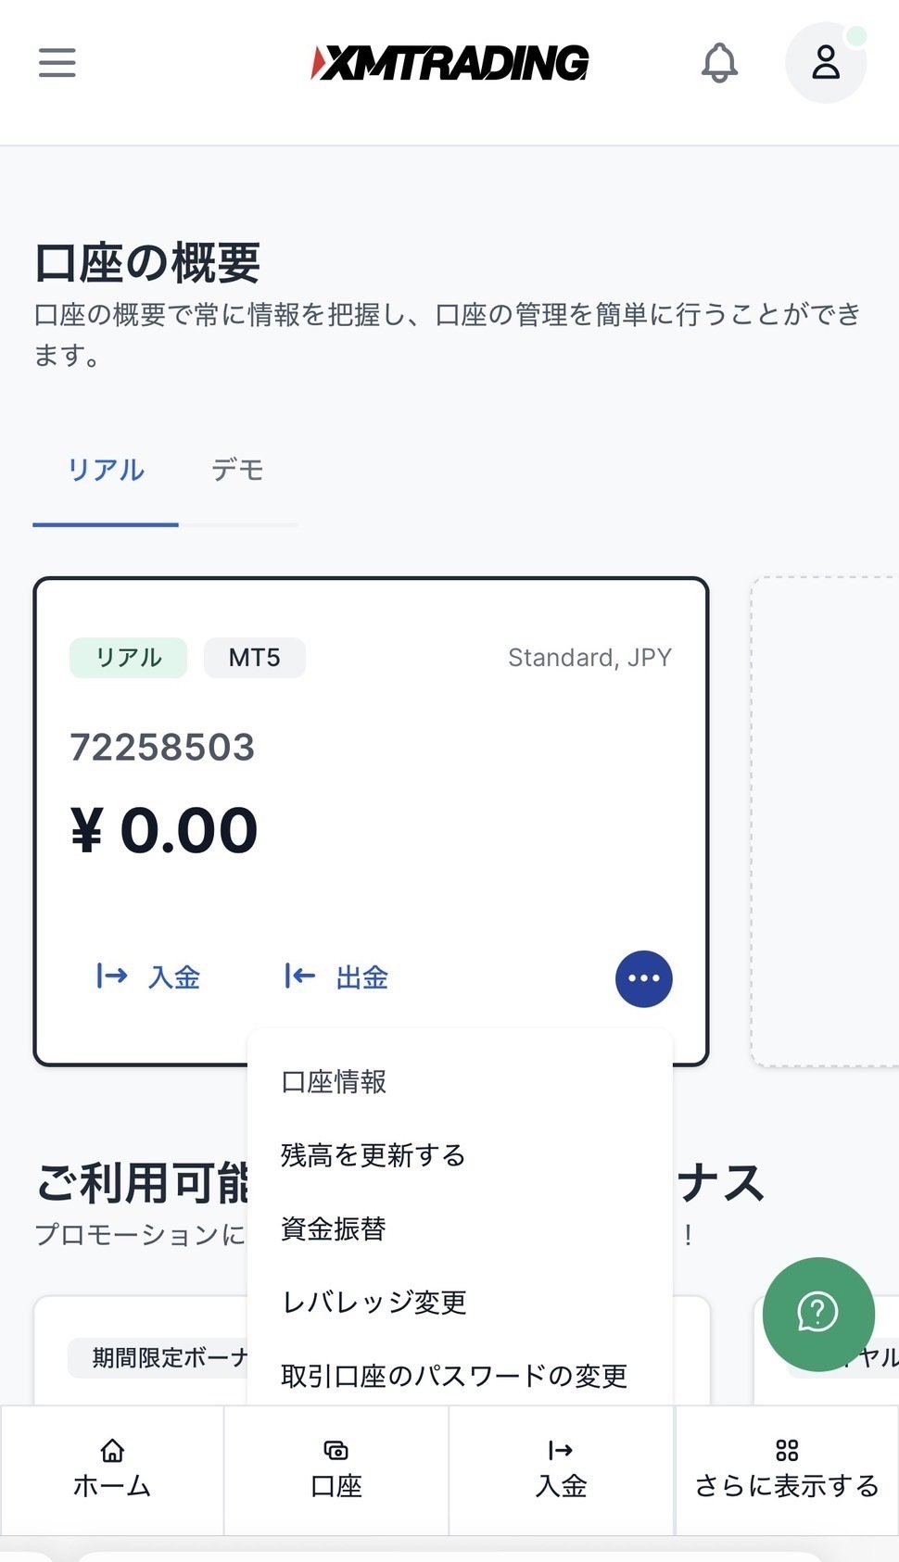Open the notifications bell
Image resolution: width=899 pixels, height=1562 pixels.
pos(719,63)
